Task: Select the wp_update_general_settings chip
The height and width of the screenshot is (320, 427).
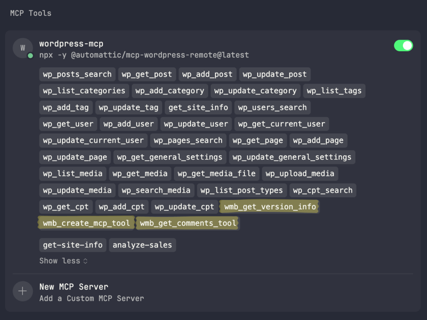Action: click(x=292, y=157)
